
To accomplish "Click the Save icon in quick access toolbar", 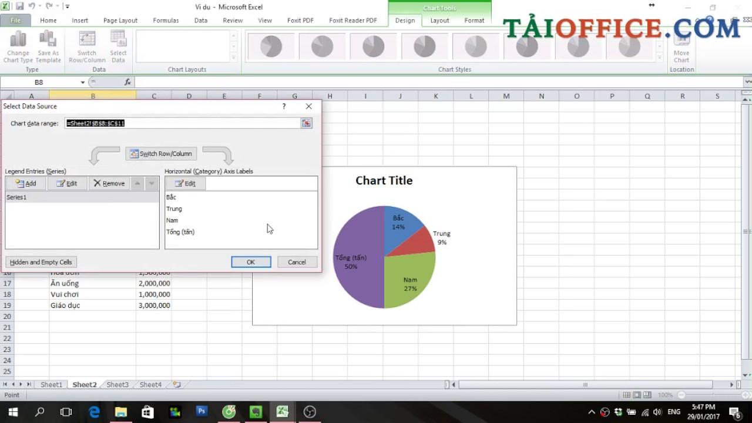I will tap(20, 6).
